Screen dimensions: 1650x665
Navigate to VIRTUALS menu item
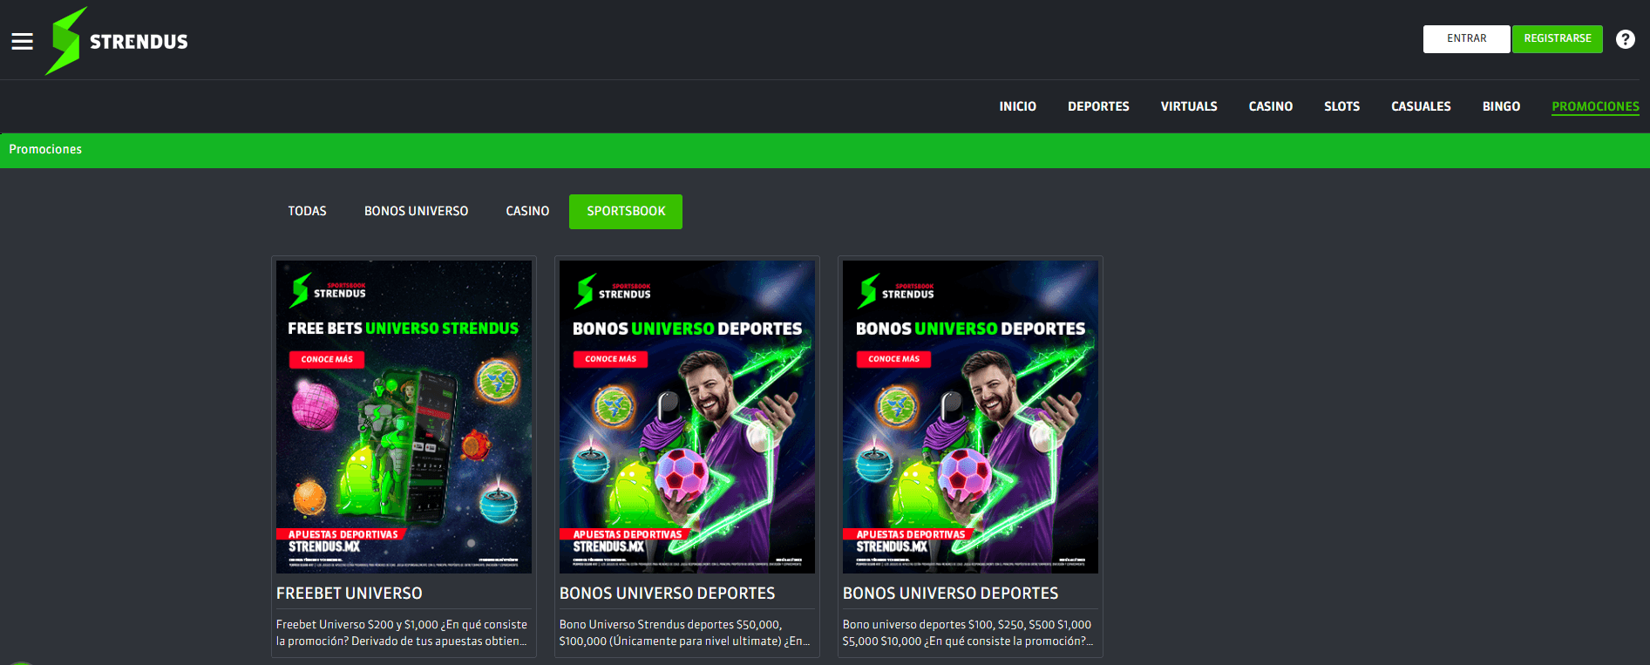(1188, 106)
